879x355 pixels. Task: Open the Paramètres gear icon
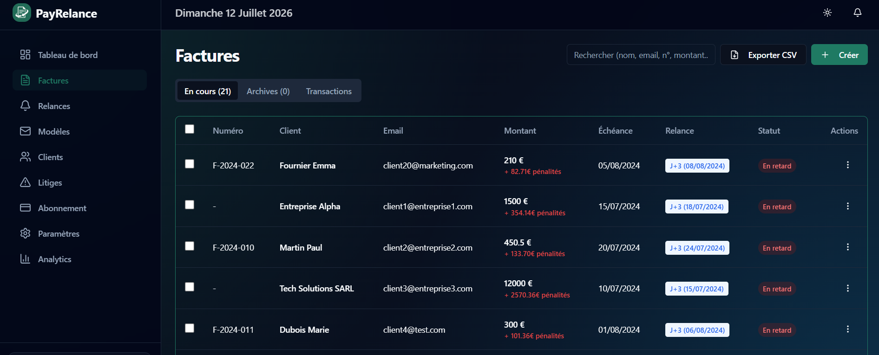[x=25, y=233]
